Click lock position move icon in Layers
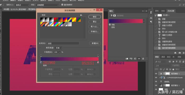This screenshot has height=95, width=185. [167, 69]
